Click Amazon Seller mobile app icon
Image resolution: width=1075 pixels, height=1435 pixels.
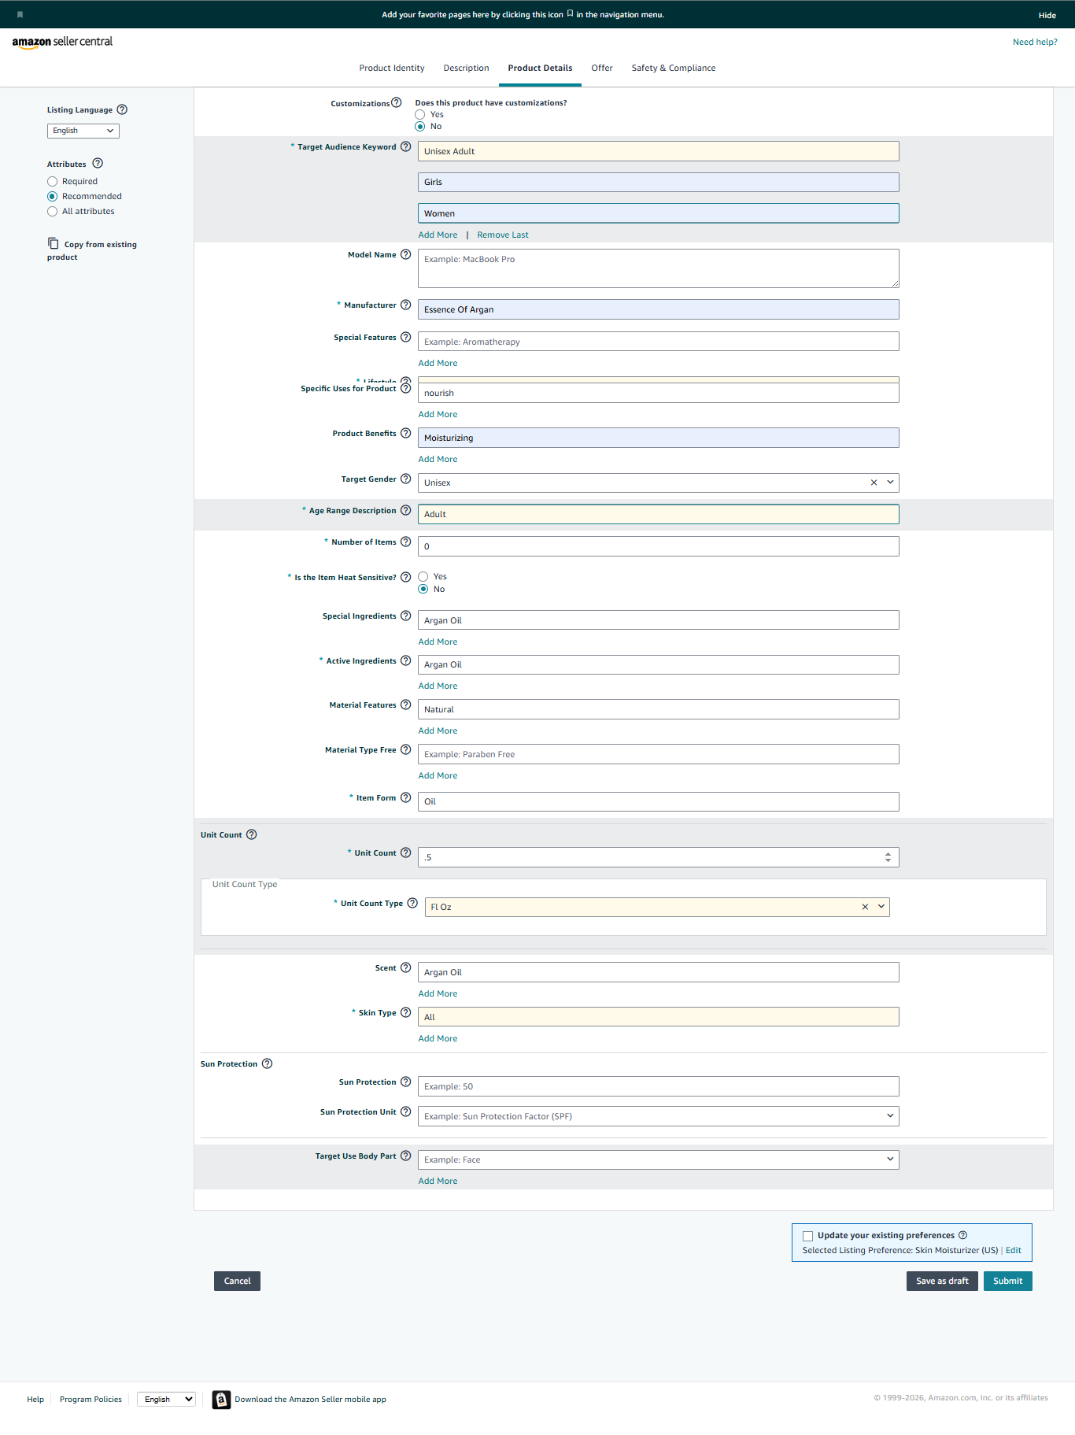click(x=221, y=1399)
